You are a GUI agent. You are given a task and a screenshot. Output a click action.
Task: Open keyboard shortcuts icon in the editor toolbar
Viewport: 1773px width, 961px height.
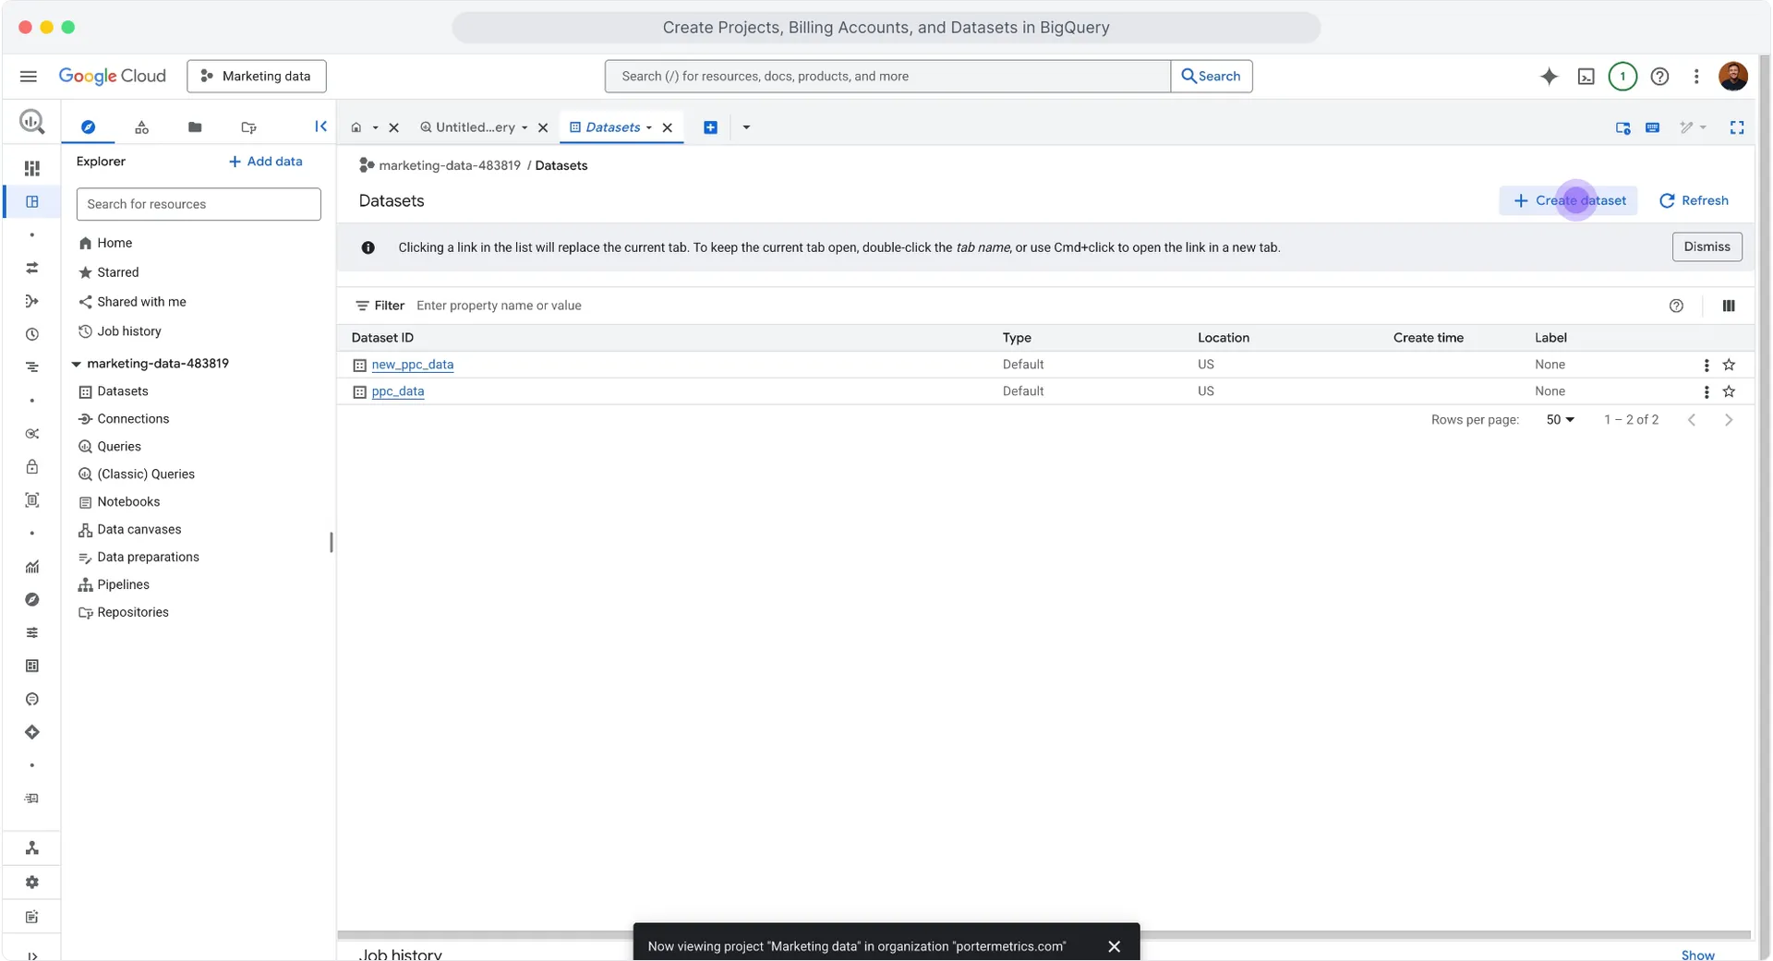pos(1653,127)
